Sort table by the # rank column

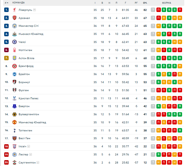click(x=6, y=3)
